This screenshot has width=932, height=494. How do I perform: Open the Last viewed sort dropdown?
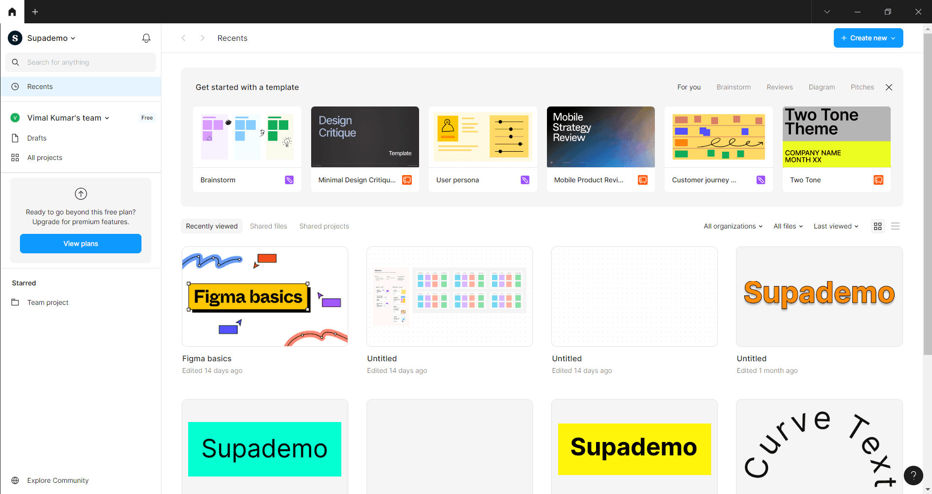[836, 226]
